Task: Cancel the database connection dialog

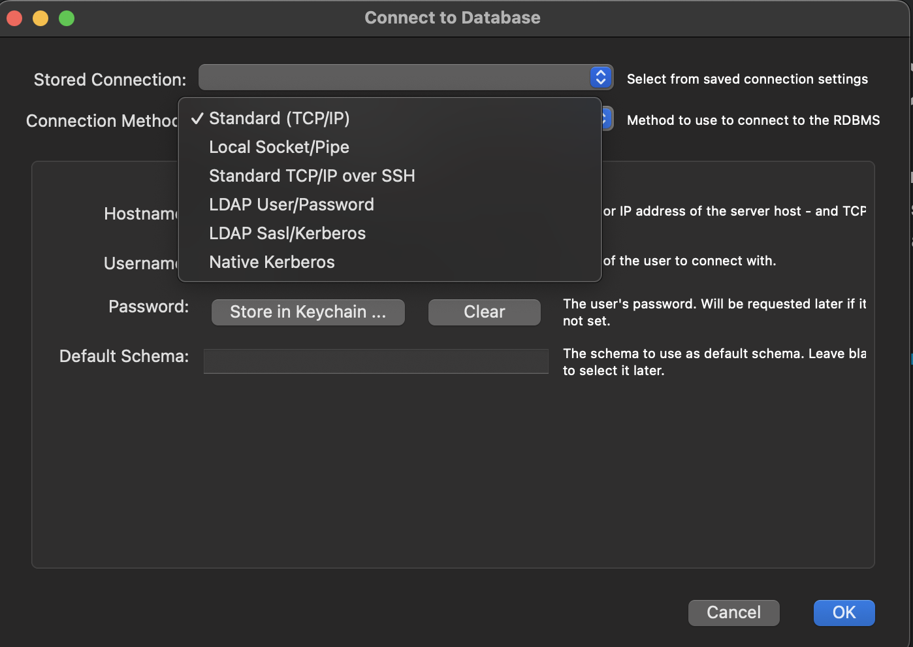Action: coord(733,612)
